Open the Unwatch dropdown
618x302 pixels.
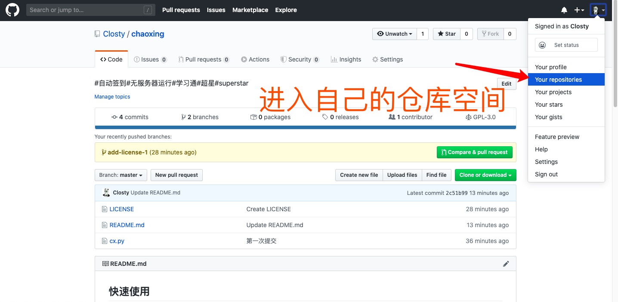click(395, 34)
